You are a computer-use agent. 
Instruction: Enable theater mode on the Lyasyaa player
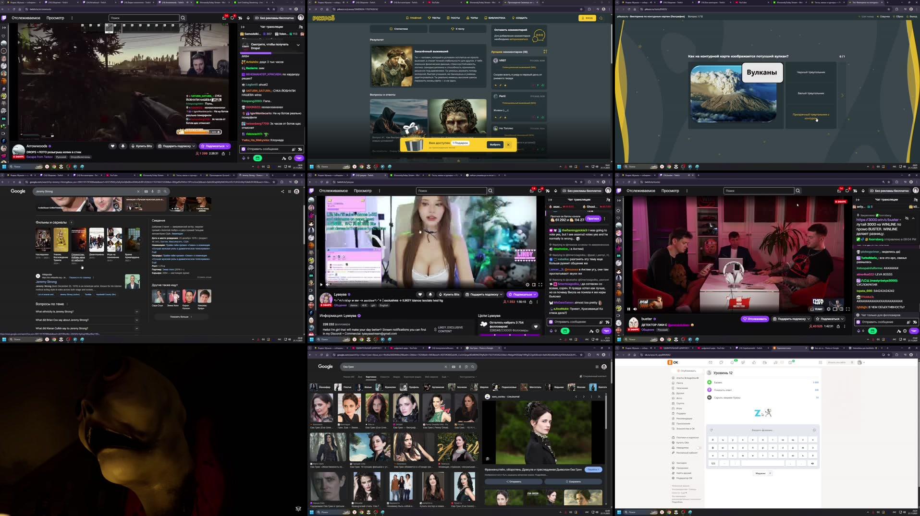point(534,285)
